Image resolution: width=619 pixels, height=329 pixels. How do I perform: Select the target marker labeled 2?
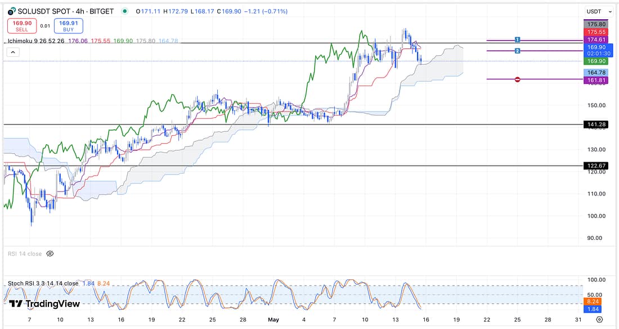[x=517, y=51]
